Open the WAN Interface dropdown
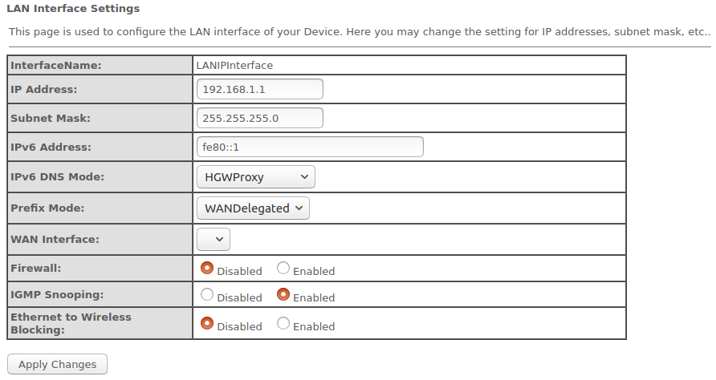This screenshot has height=380, width=716. click(x=213, y=239)
